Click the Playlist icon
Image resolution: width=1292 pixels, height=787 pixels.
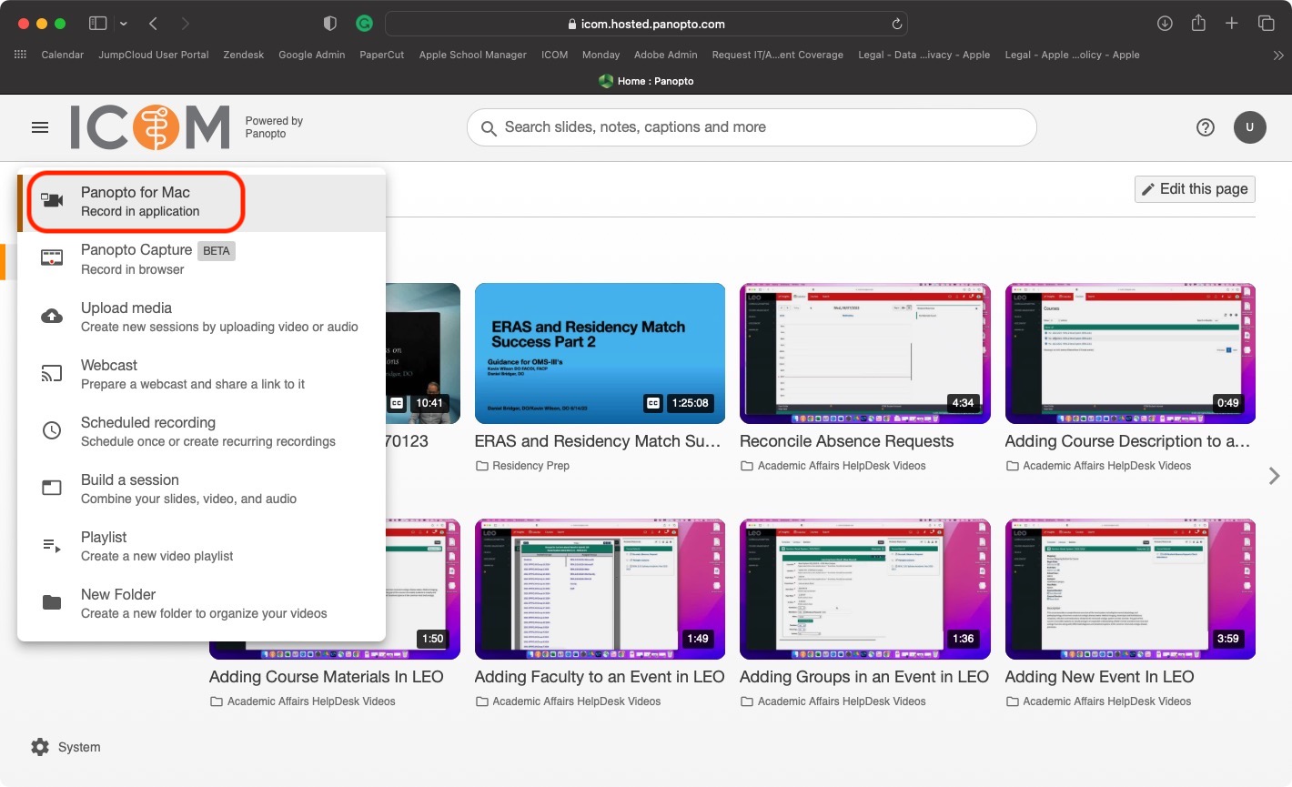[53, 546]
